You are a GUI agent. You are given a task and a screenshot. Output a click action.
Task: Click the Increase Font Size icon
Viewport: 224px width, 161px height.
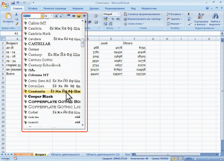pyautogui.click(x=56, y=16)
